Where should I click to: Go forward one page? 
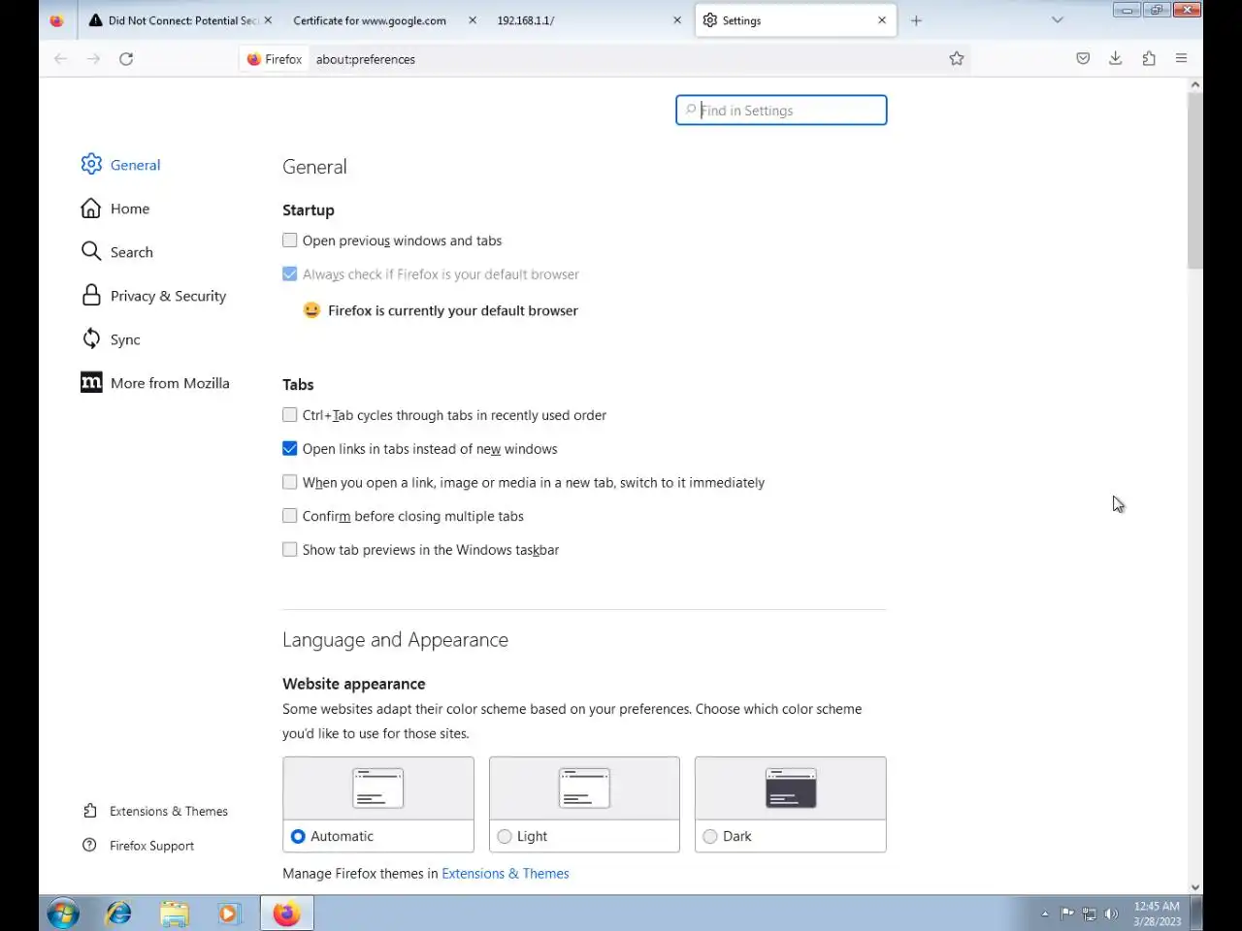[x=93, y=59]
